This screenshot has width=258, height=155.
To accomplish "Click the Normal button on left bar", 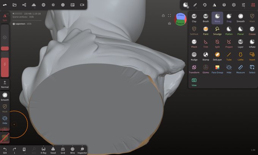I will click(5, 84).
